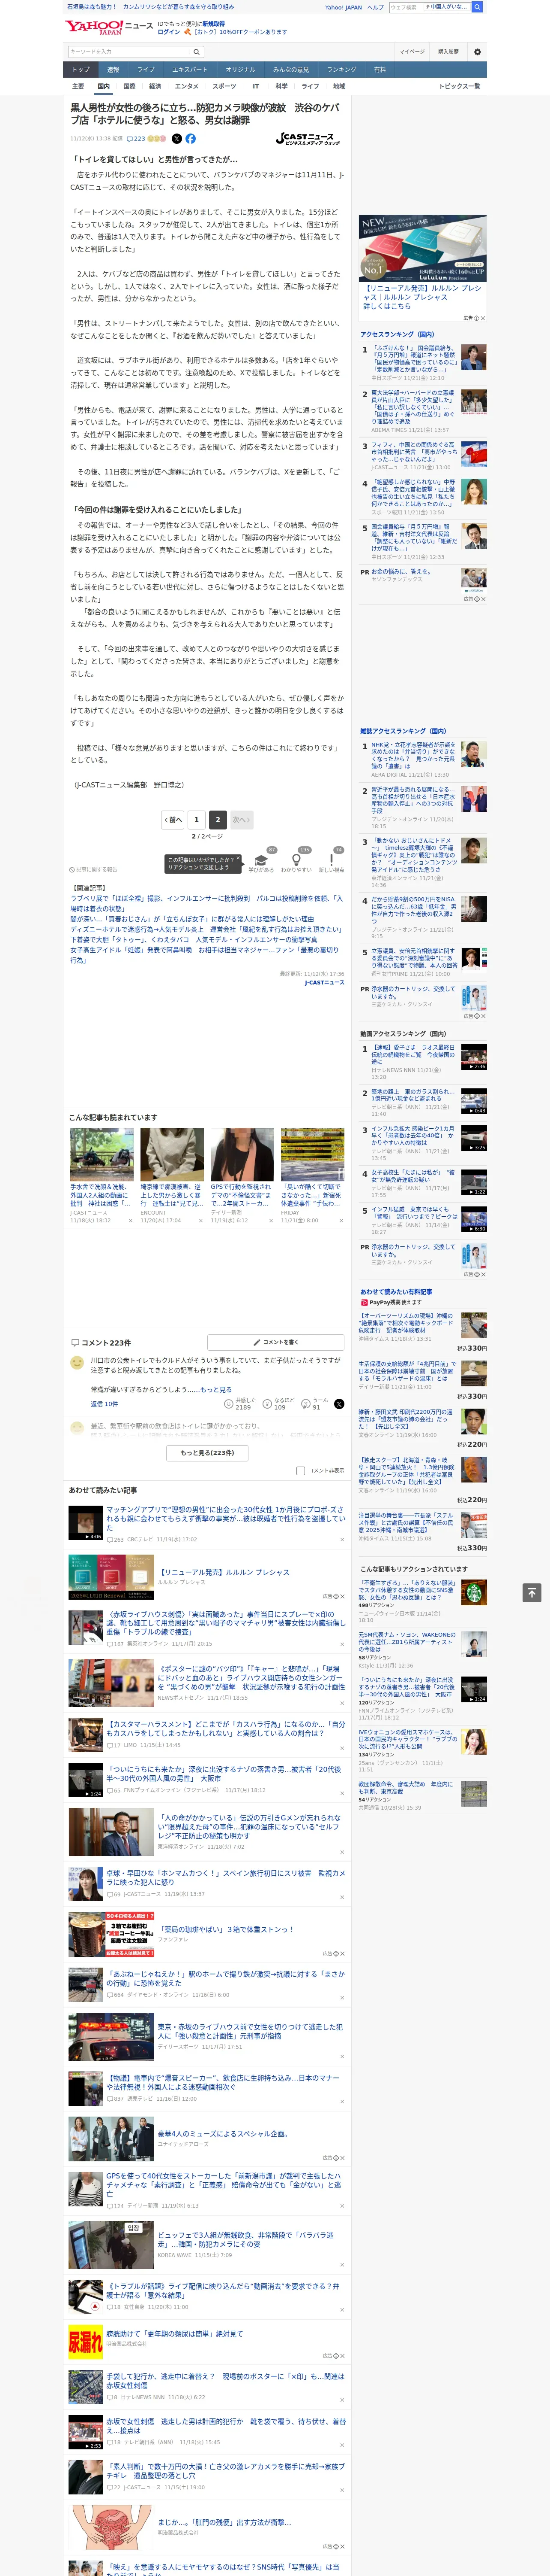Open 購入履歴 link
The height and width of the screenshot is (2576, 550).
click(448, 51)
